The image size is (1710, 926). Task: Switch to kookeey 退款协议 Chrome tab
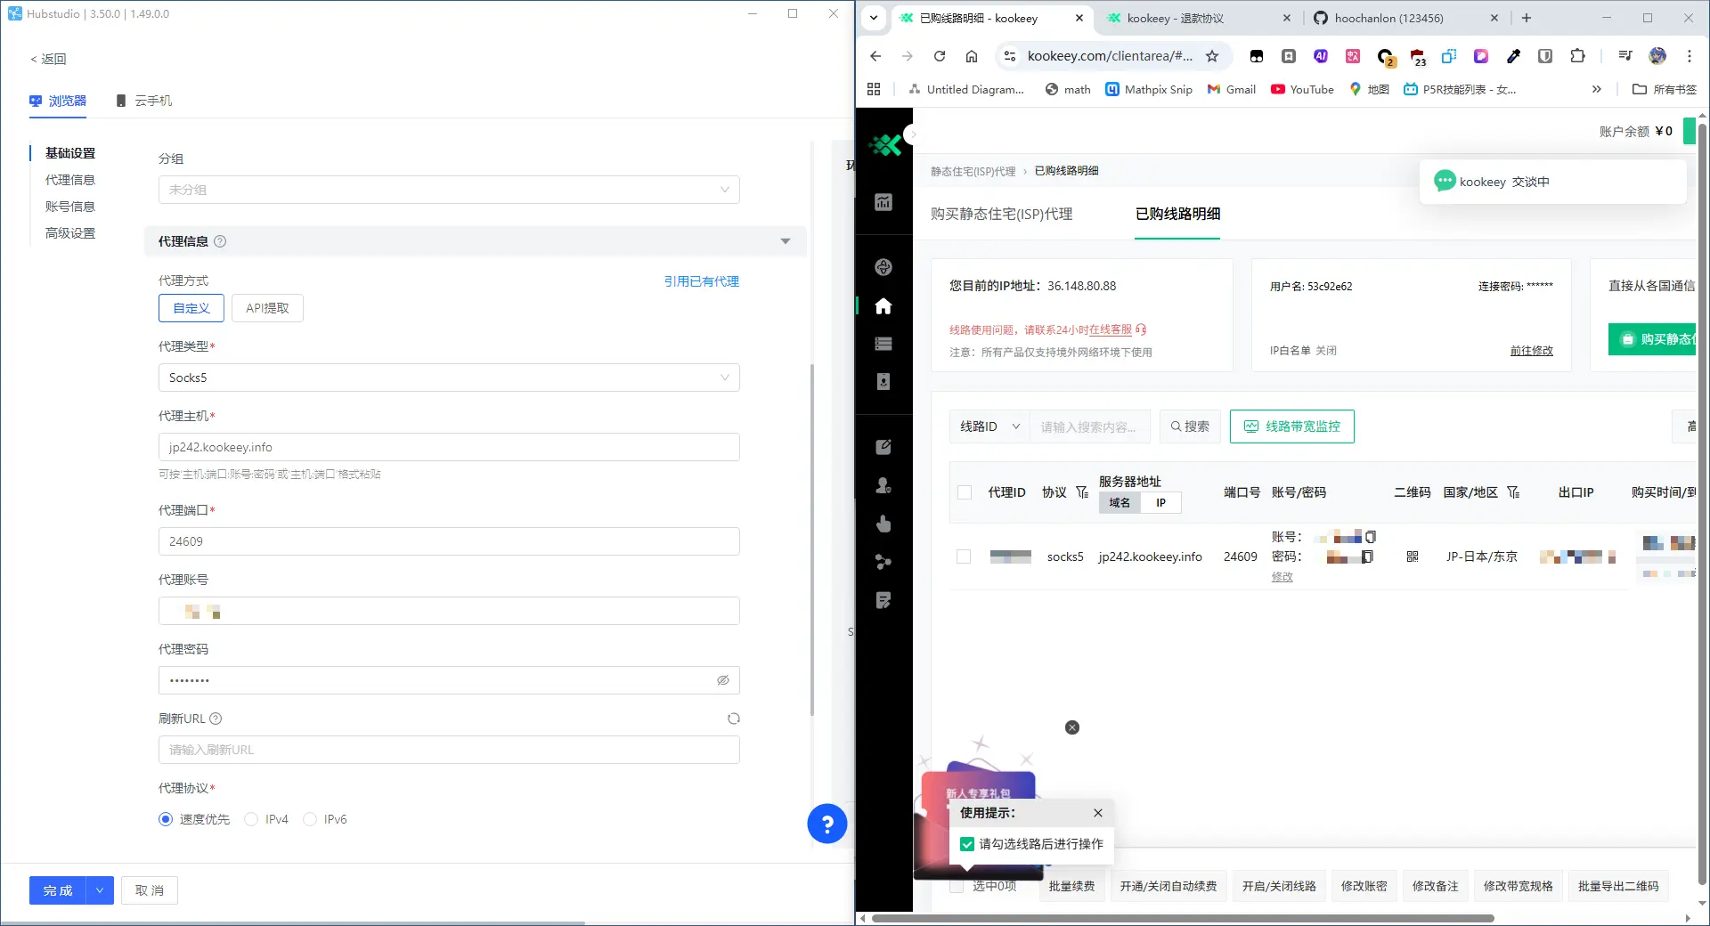1199,18
